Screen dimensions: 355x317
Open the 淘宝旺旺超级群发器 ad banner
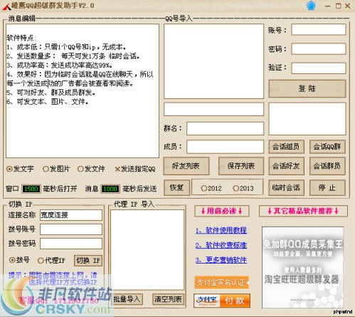302,267
